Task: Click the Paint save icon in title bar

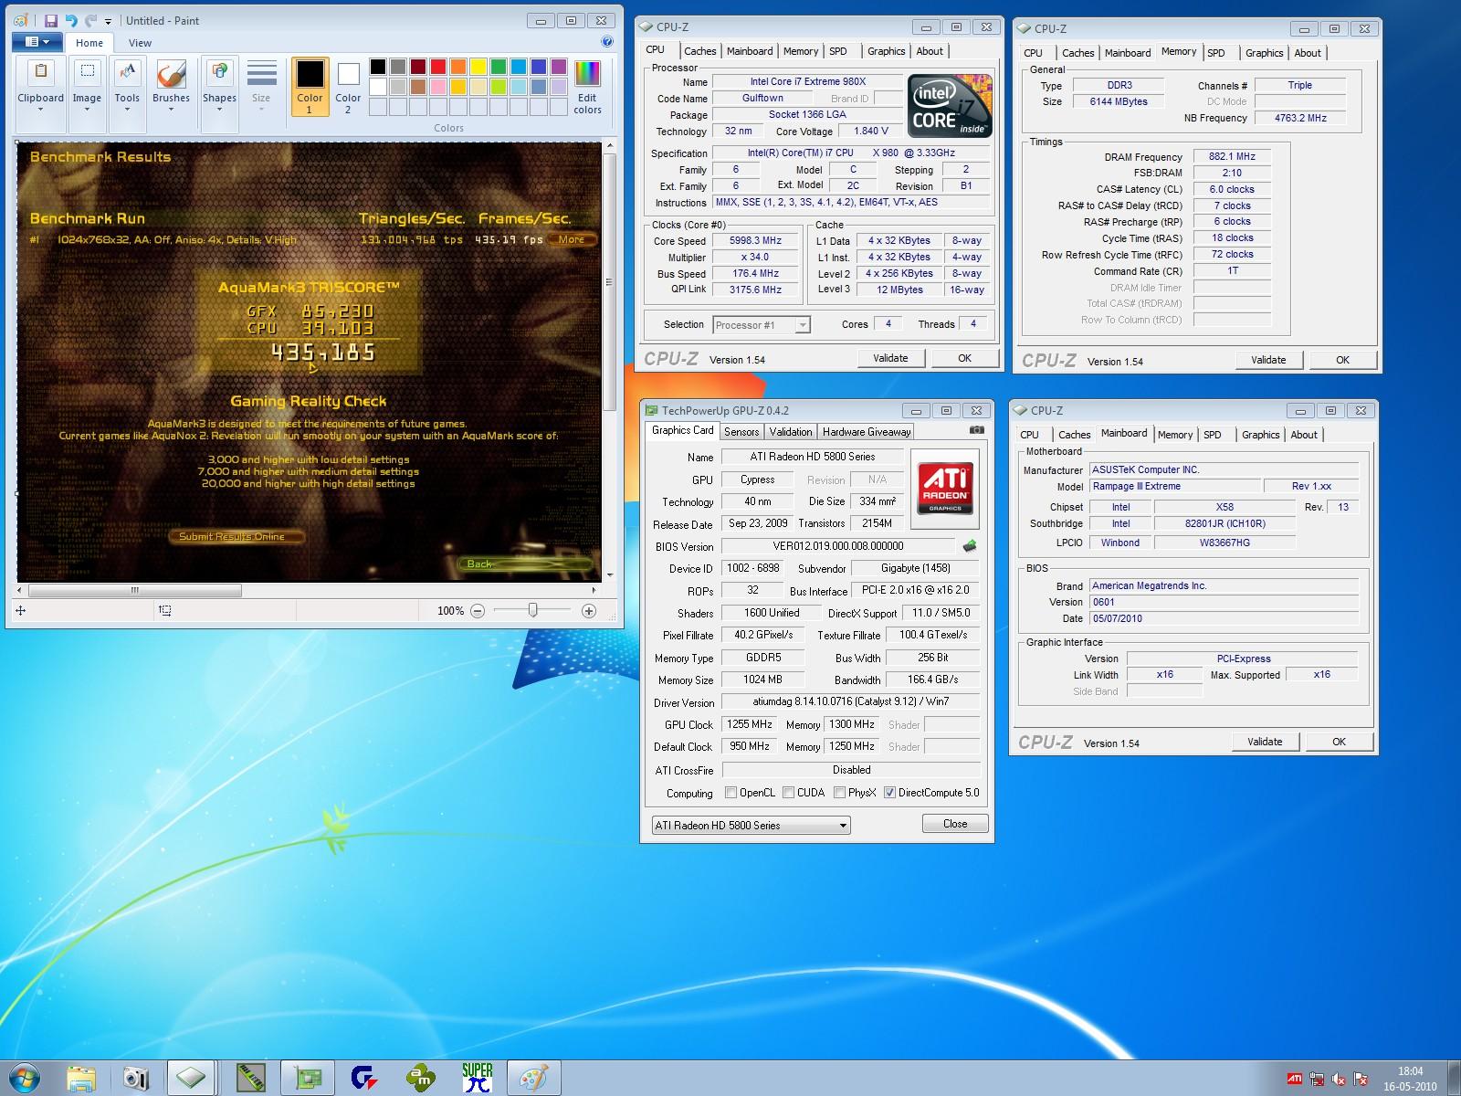Action: pos(51,20)
